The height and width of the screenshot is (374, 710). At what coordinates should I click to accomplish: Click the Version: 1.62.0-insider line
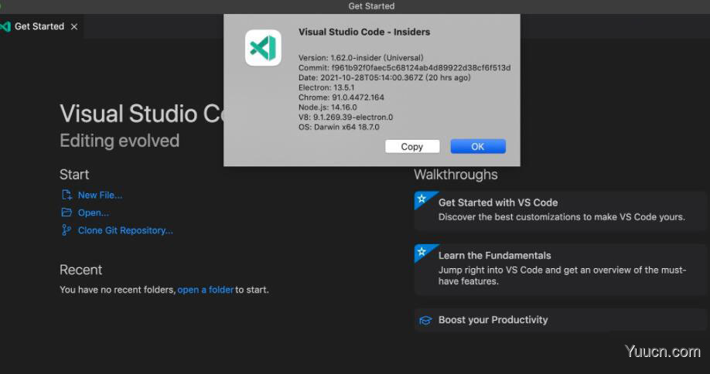pos(361,58)
